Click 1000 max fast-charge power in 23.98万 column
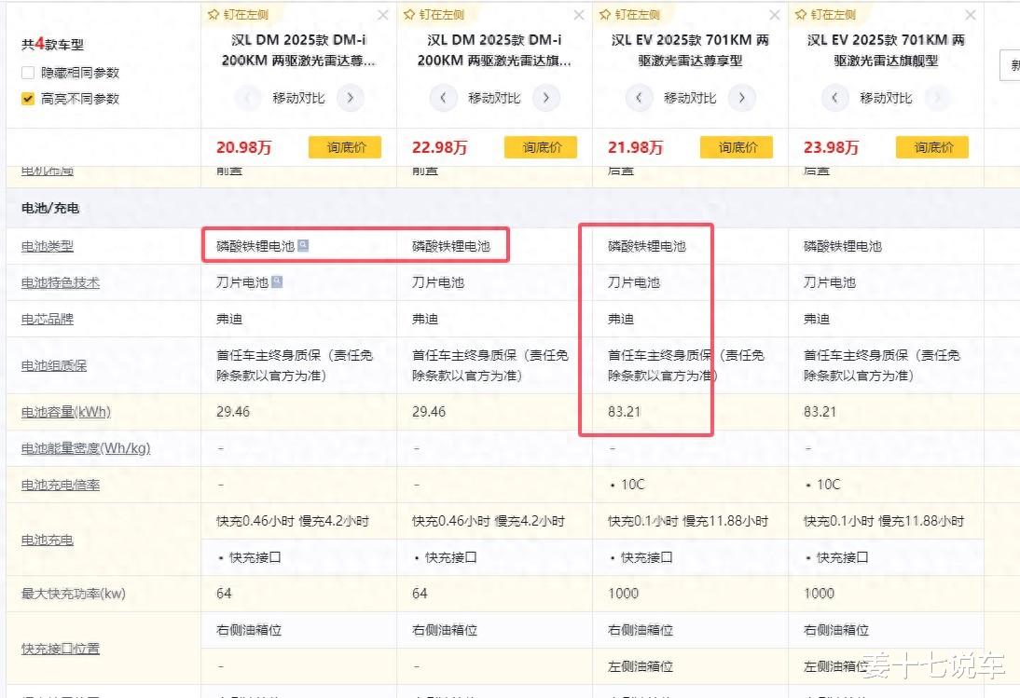The image size is (1020, 698). (819, 593)
